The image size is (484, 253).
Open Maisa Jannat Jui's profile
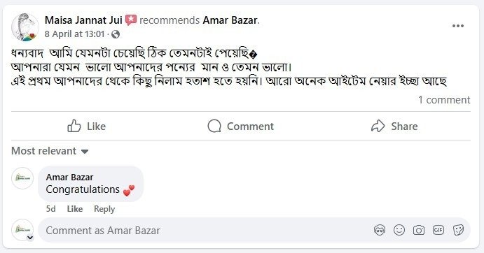coord(83,20)
